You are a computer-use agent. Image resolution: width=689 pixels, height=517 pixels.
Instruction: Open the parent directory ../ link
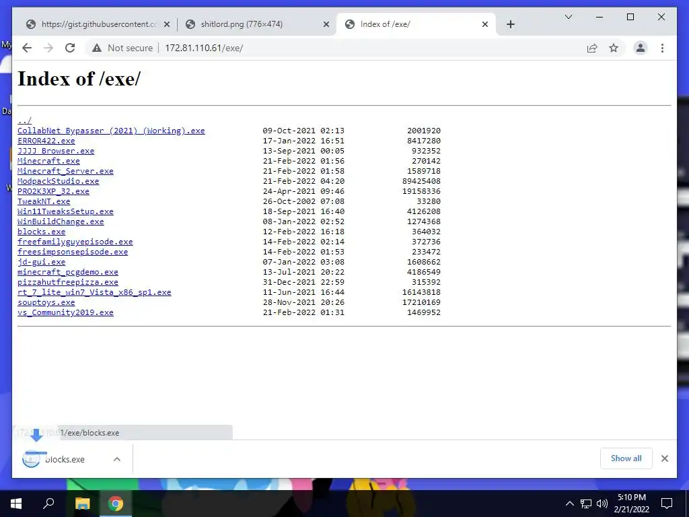click(25, 120)
